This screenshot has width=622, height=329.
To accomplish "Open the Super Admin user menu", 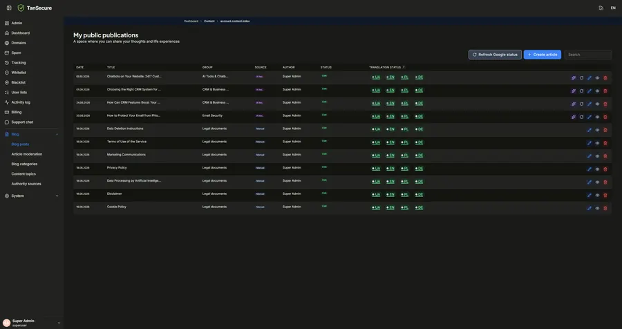I will coord(32,323).
